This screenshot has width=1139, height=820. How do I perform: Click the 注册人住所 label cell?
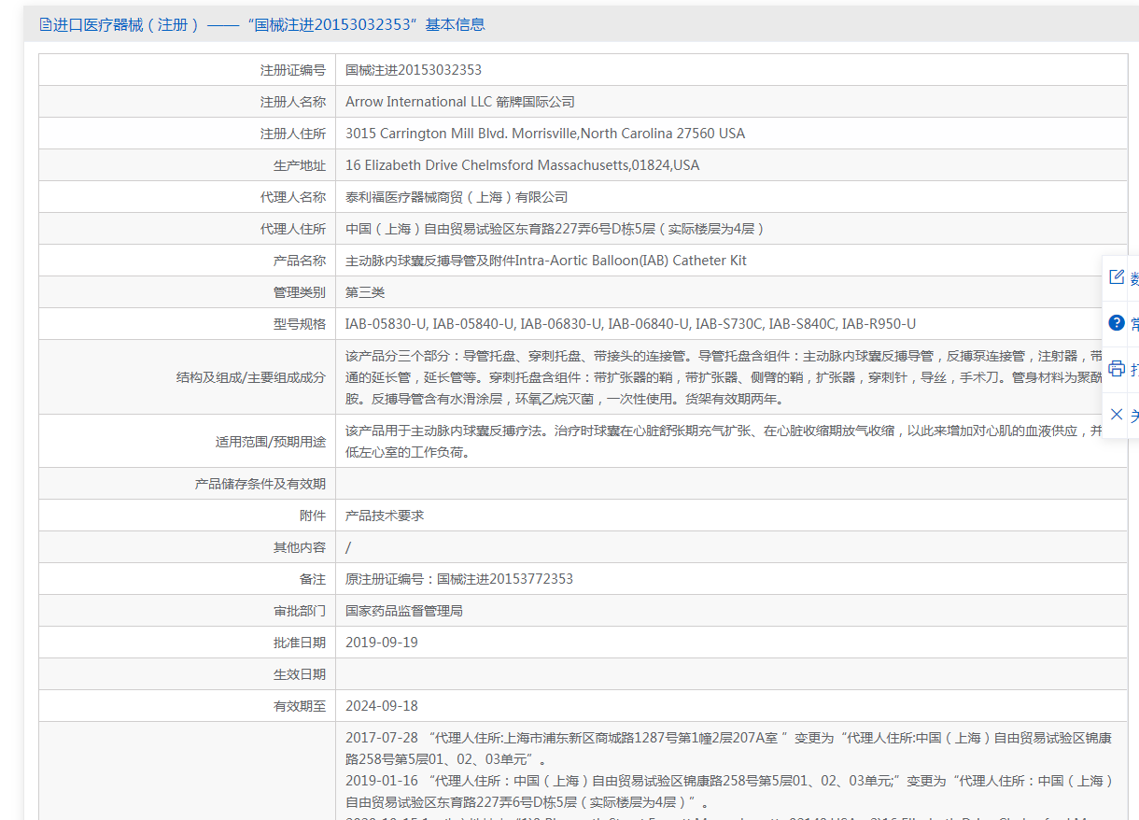tap(187, 134)
